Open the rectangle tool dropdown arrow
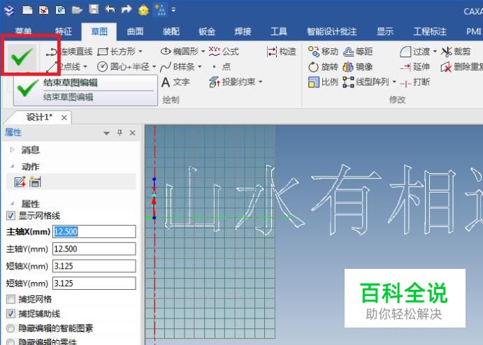The image size is (483, 345). [140, 52]
